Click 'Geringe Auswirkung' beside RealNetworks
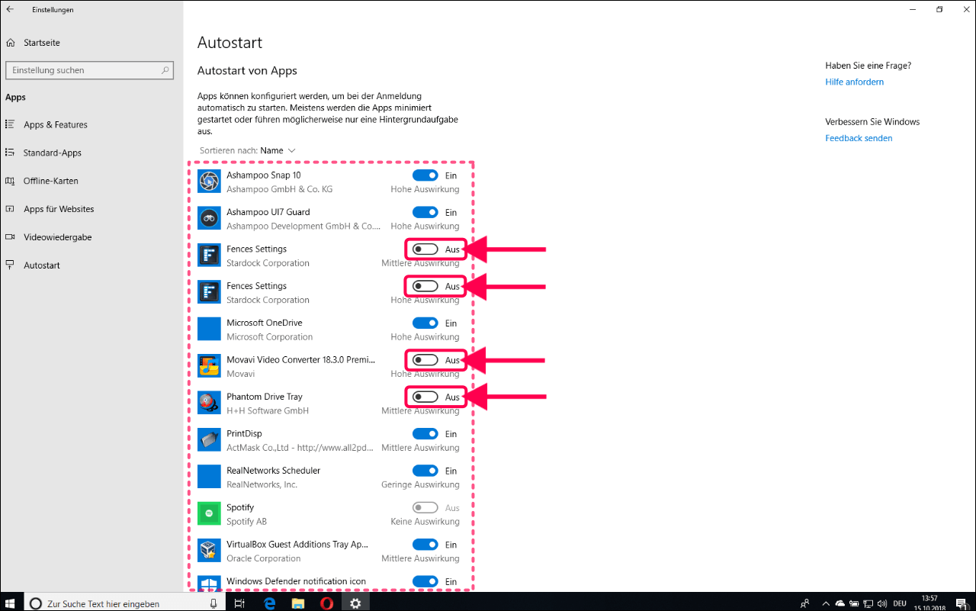976x611 pixels. click(x=420, y=484)
